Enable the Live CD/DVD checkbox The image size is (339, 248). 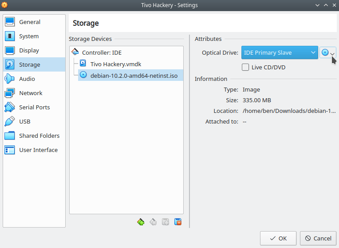245,67
